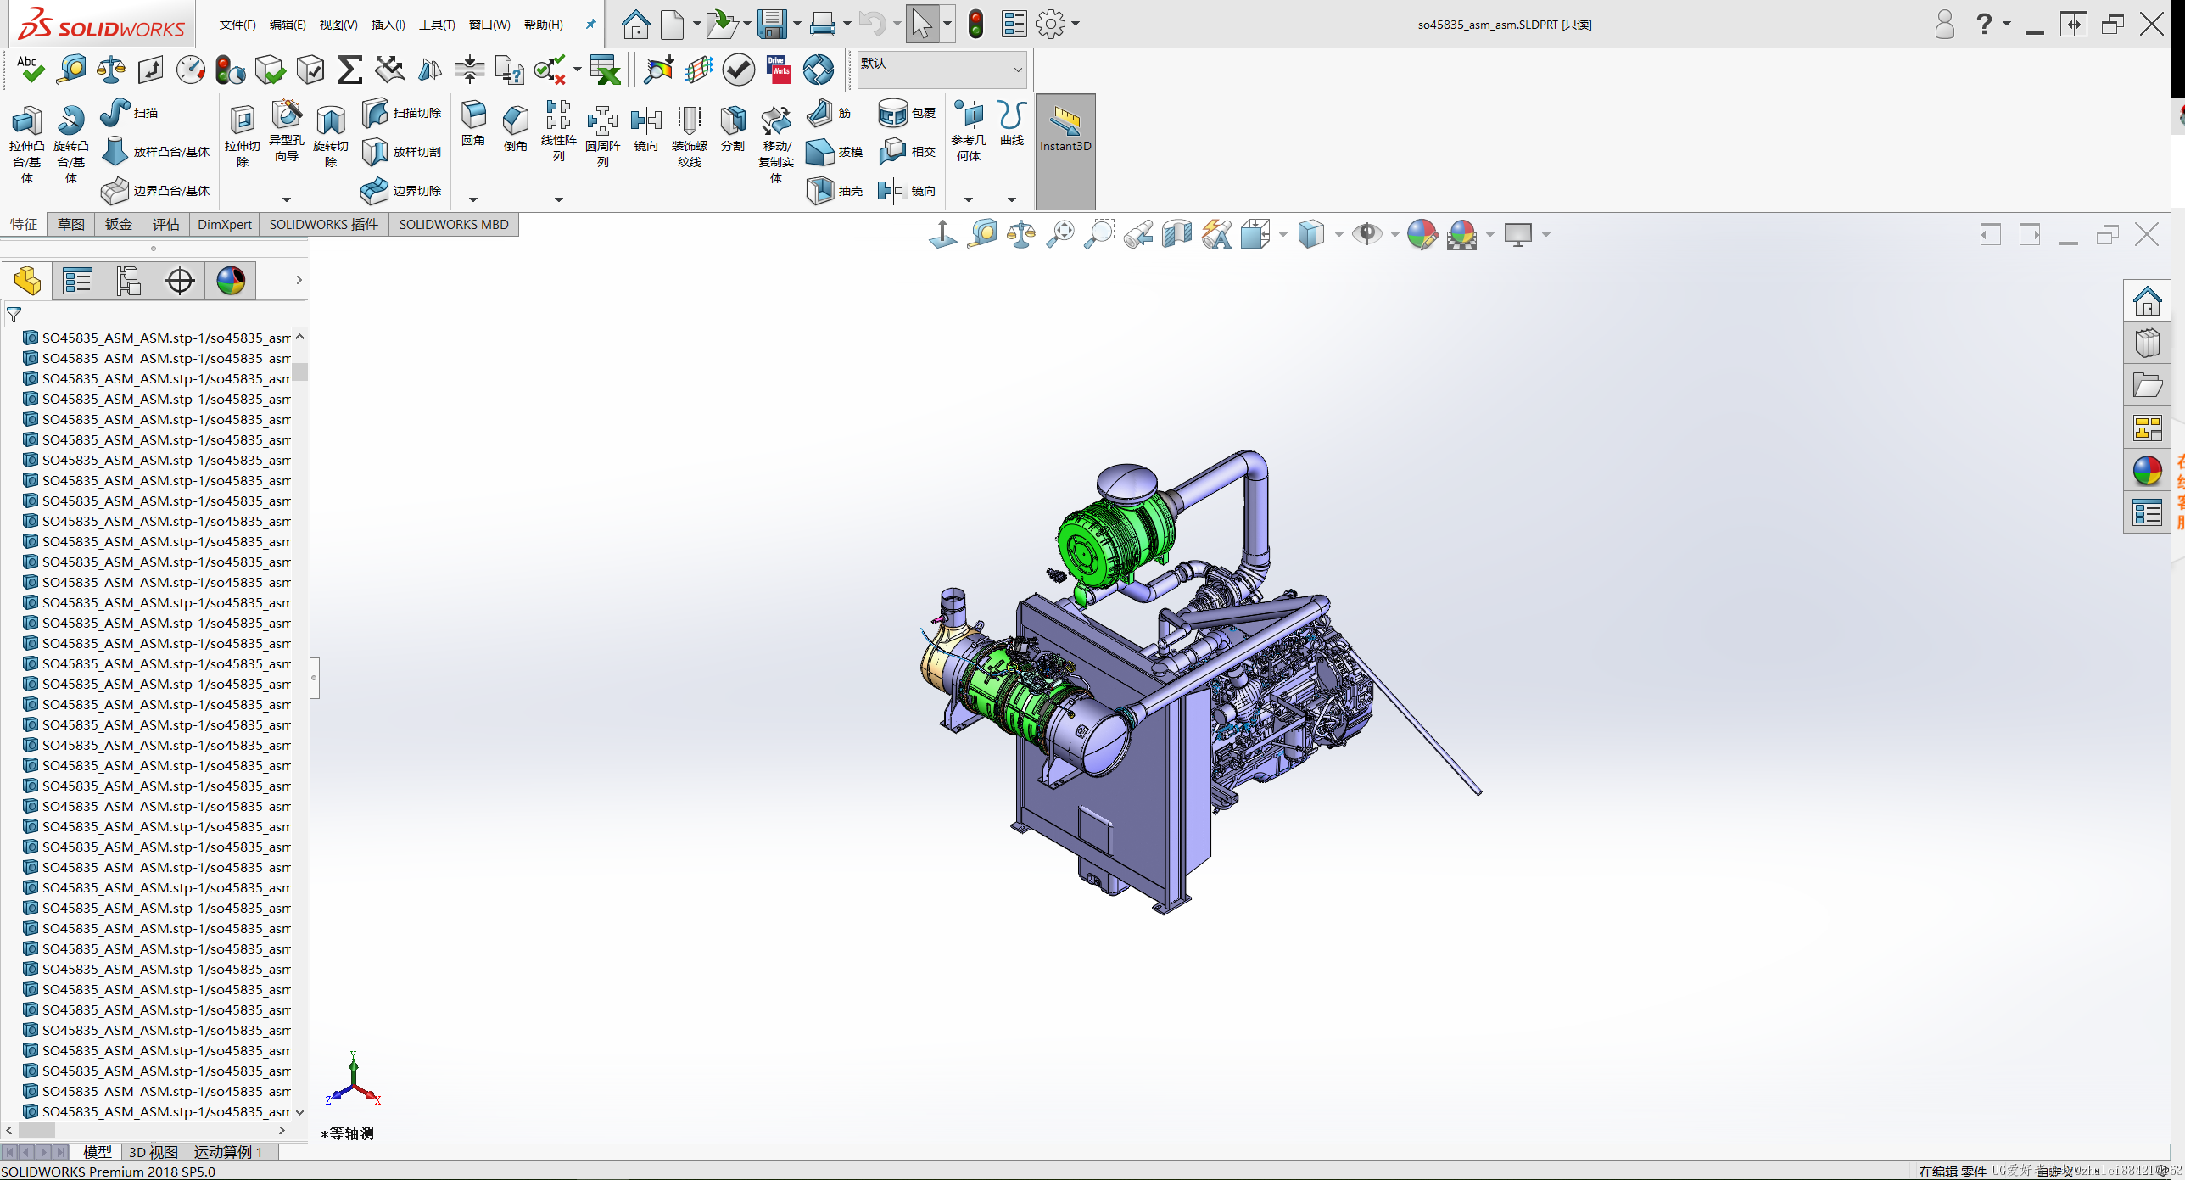Open the options gear dropdown arrow
The image size is (2185, 1180).
[1076, 24]
